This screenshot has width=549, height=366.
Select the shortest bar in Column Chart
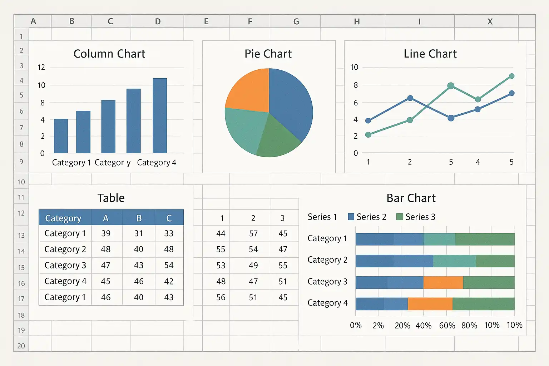point(61,136)
